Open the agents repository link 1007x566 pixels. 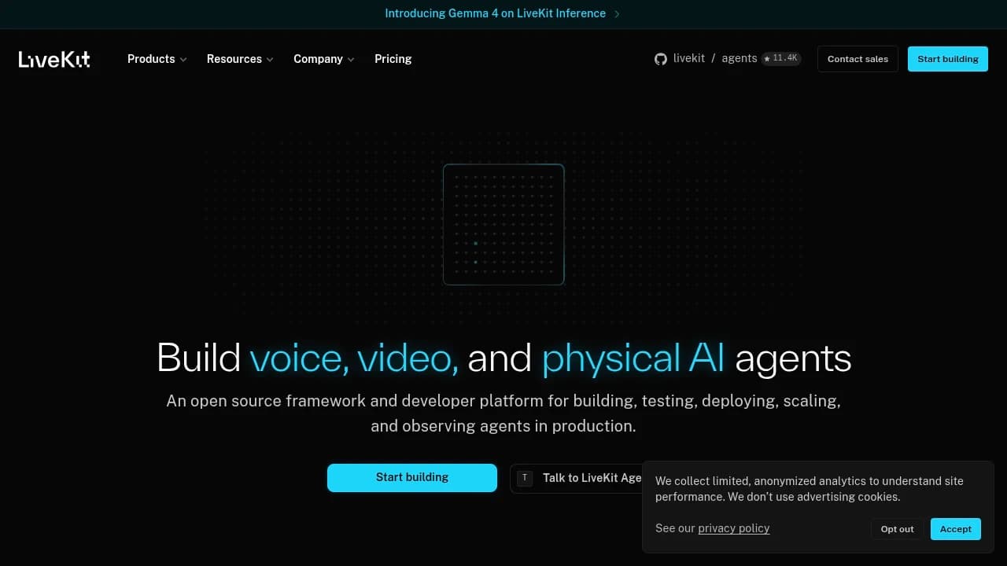tap(740, 59)
